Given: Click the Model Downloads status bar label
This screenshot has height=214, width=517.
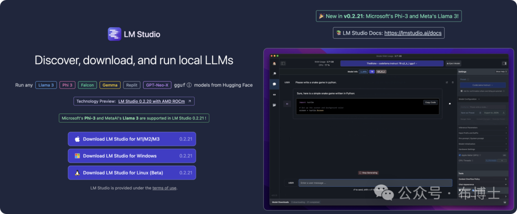Looking at the screenshot, I should (280, 202).
